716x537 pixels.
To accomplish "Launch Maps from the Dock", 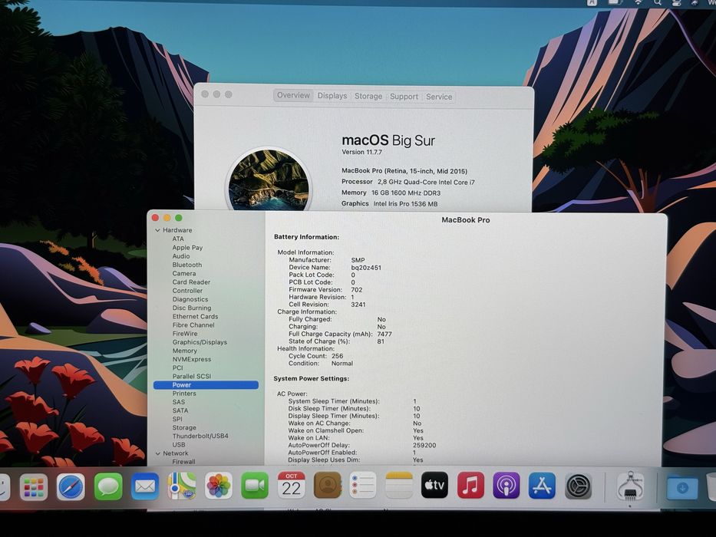I will tap(182, 486).
